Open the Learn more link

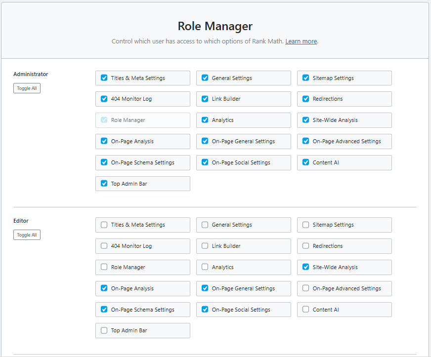tap(301, 41)
